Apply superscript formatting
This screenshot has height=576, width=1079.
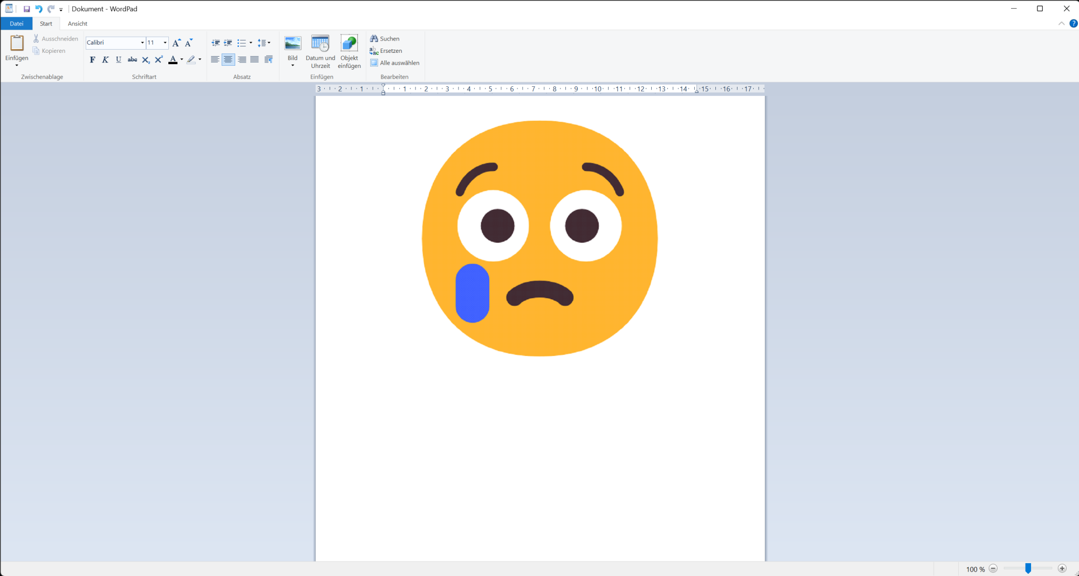(159, 60)
